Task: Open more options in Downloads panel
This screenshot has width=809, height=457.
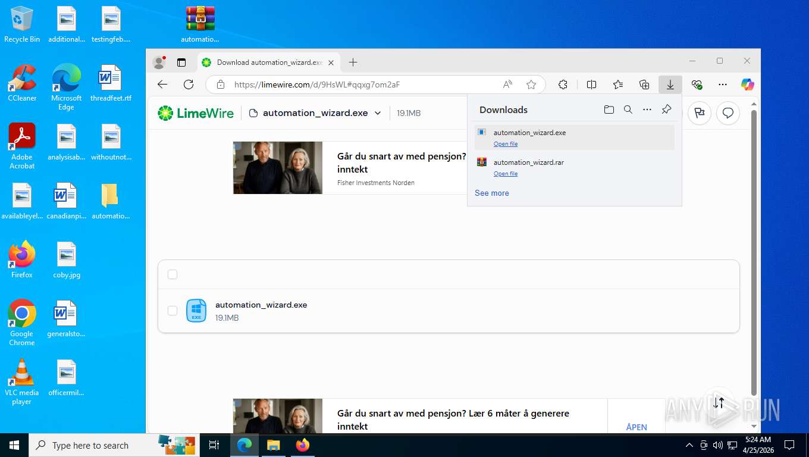Action: coord(647,109)
